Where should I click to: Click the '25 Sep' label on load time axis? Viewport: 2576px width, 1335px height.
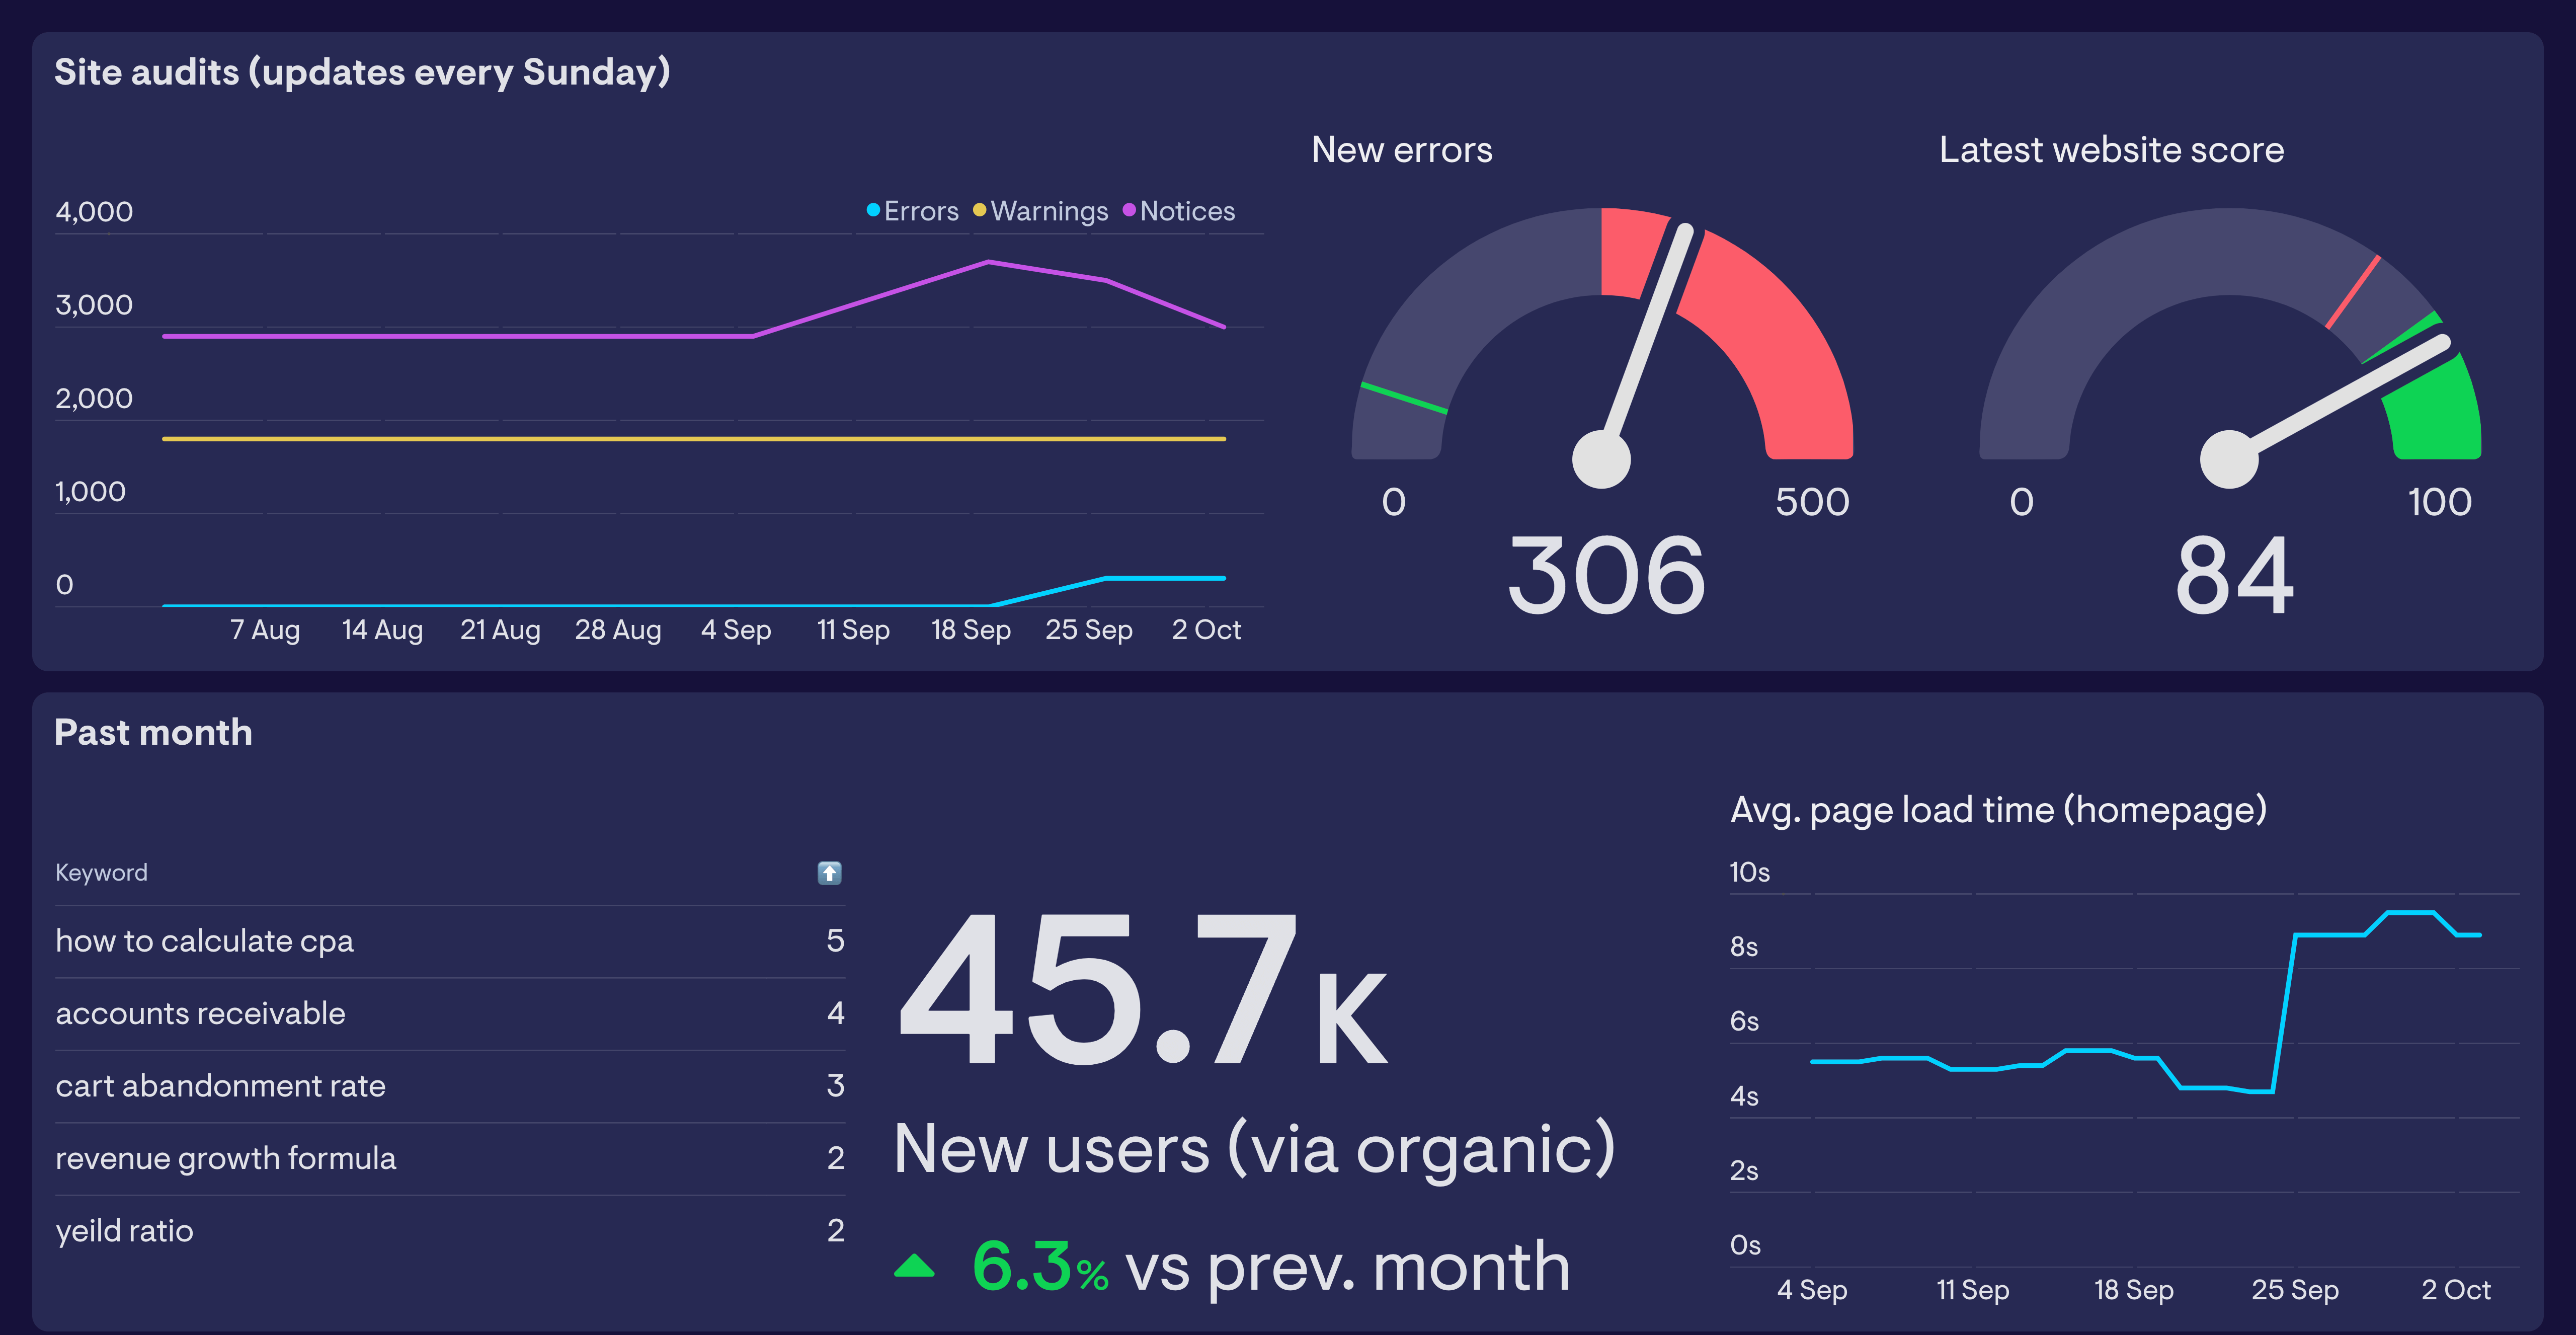pyautogui.click(x=2295, y=1290)
